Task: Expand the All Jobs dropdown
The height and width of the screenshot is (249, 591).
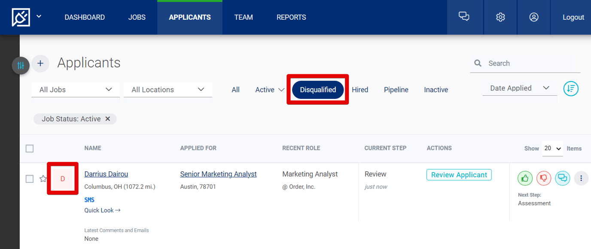Action: (76, 90)
